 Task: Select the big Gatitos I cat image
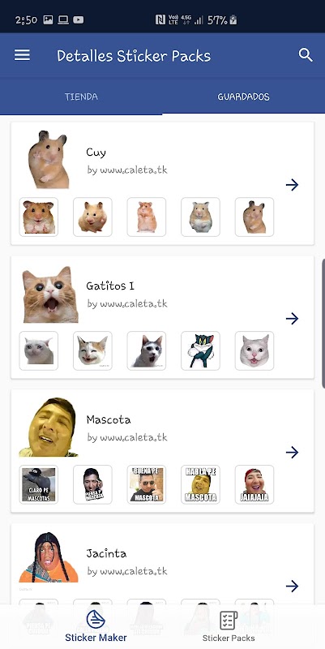(x=50, y=294)
